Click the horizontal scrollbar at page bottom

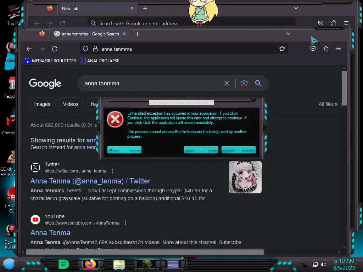pyautogui.click(x=145, y=252)
